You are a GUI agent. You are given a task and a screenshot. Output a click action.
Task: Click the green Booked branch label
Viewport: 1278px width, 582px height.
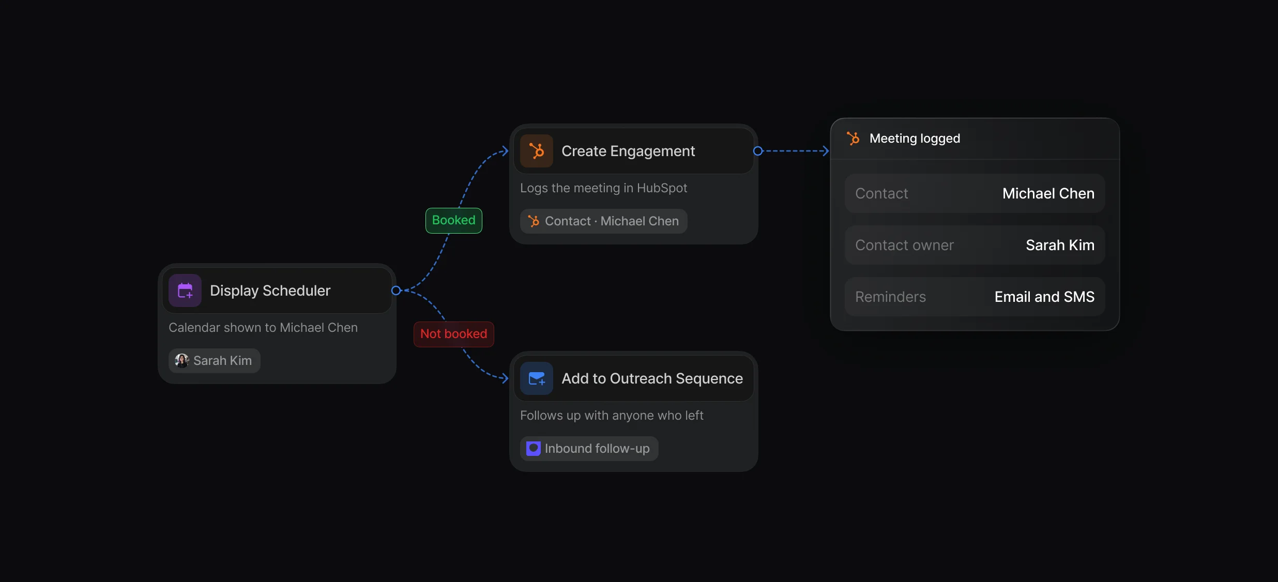[x=454, y=221]
